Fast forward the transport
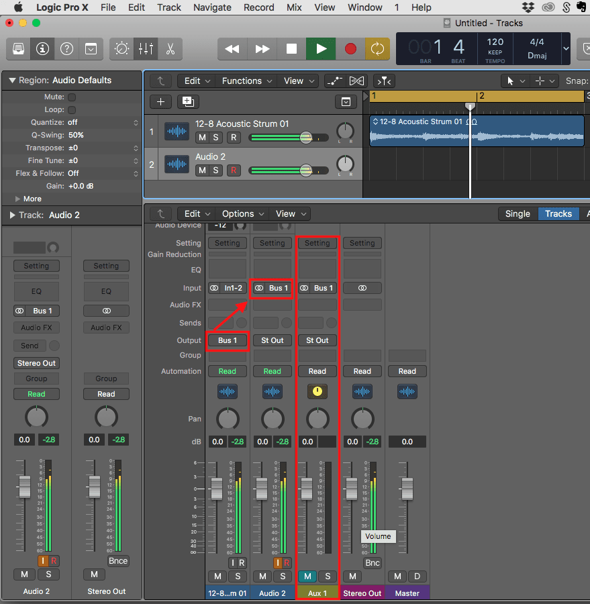 click(x=262, y=49)
